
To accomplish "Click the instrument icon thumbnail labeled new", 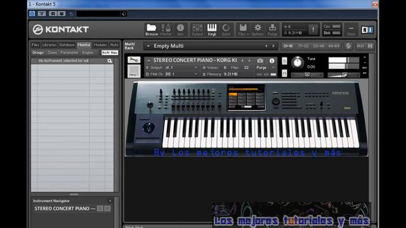I will (x=134, y=71).
